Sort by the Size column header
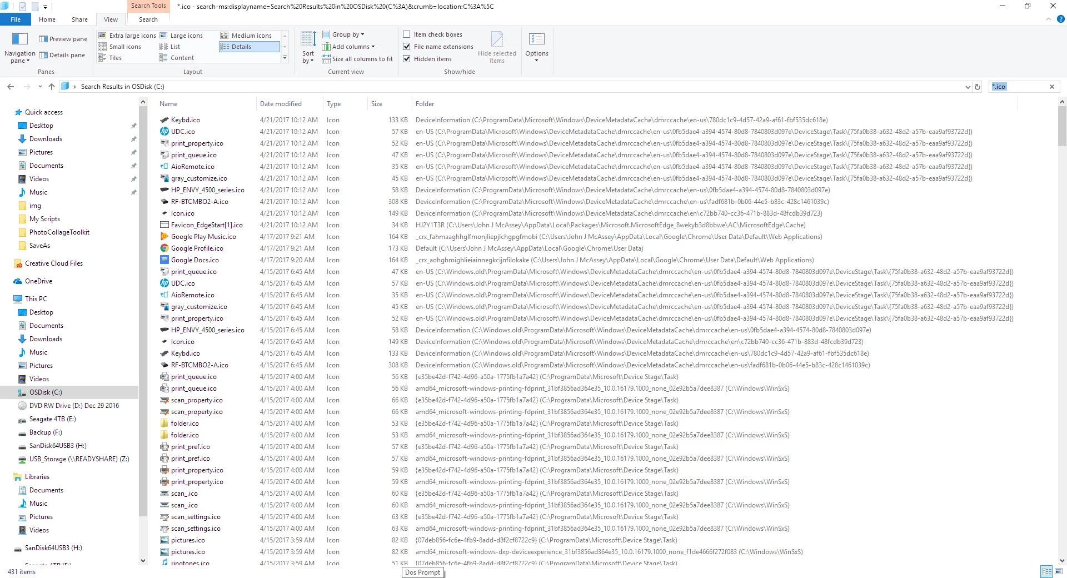This screenshot has height=578, width=1067. [389, 104]
